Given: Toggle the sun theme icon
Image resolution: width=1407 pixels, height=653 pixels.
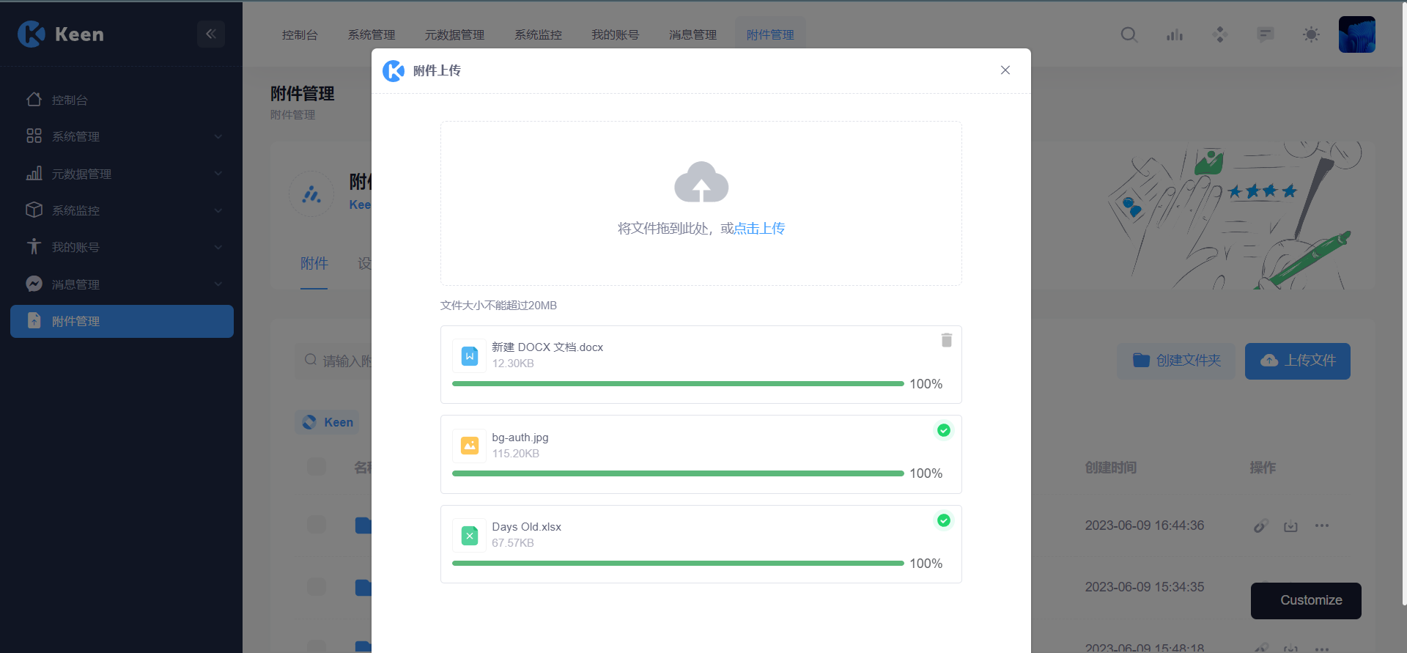Looking at the screenshot, I should coord(1311,34).
